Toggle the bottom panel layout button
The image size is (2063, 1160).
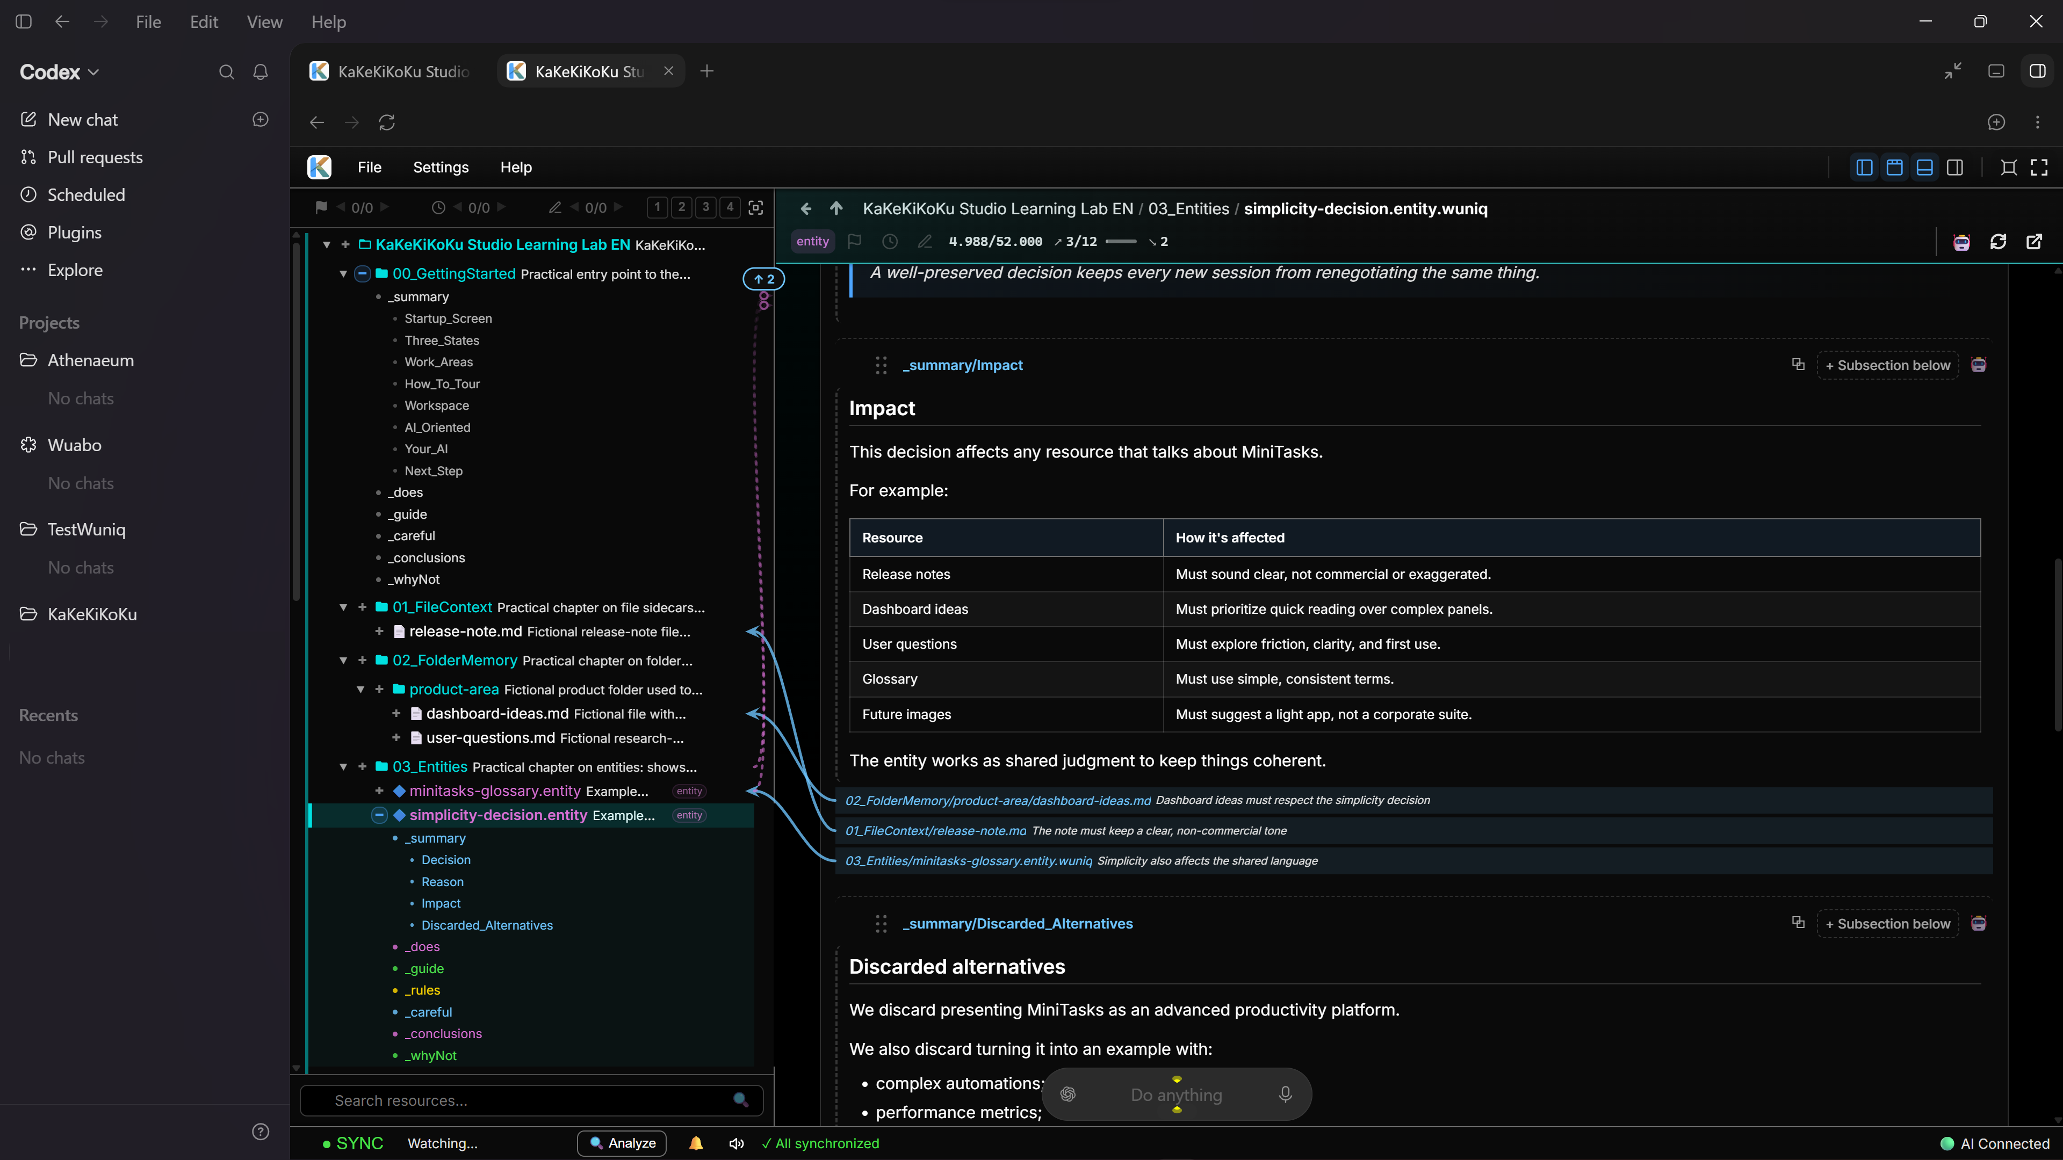coord(1924,168)
